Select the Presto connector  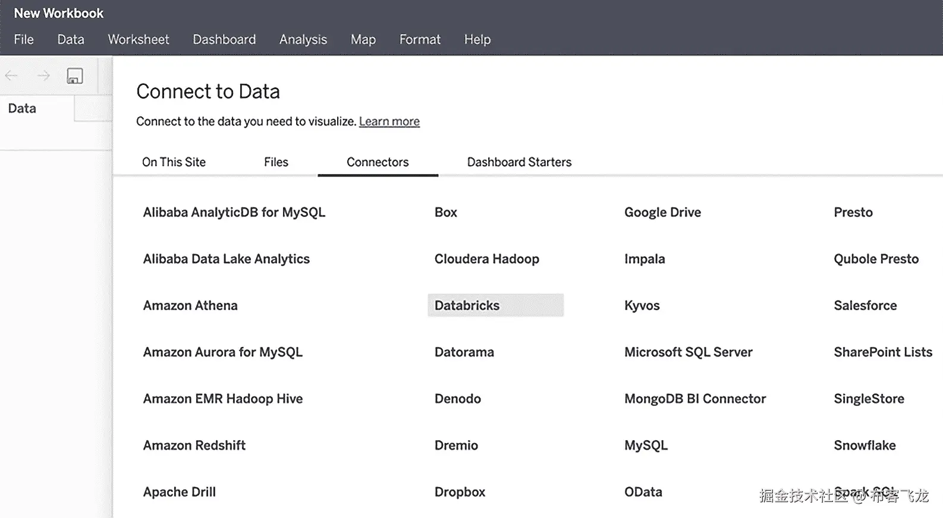coord(853,212)
